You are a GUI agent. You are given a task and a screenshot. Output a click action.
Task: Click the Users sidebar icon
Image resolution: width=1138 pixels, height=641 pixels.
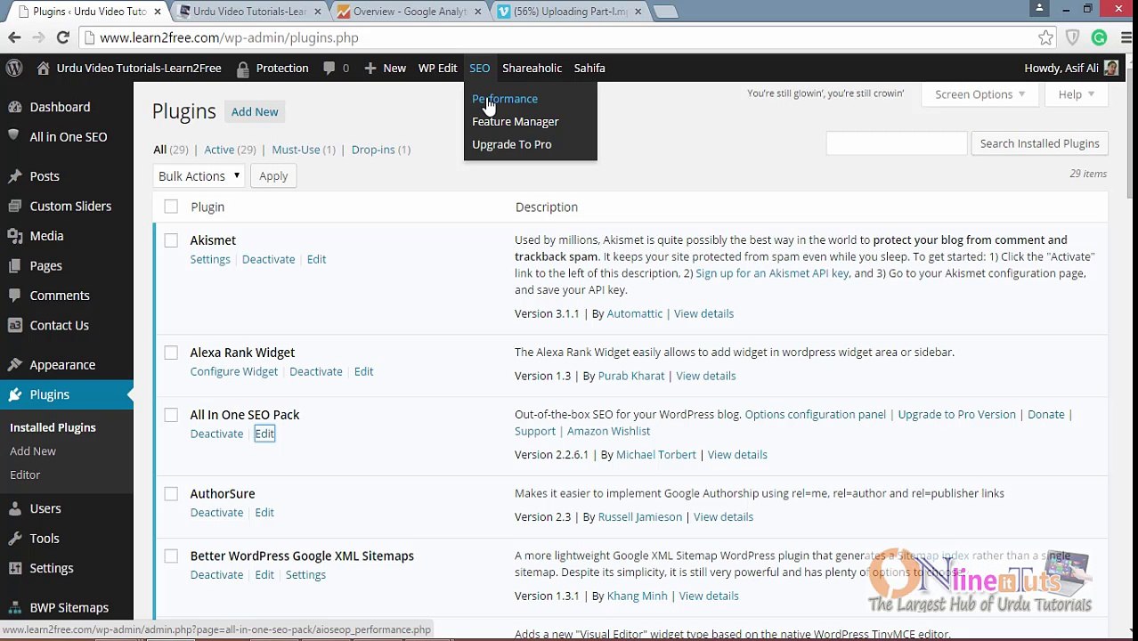14,508
